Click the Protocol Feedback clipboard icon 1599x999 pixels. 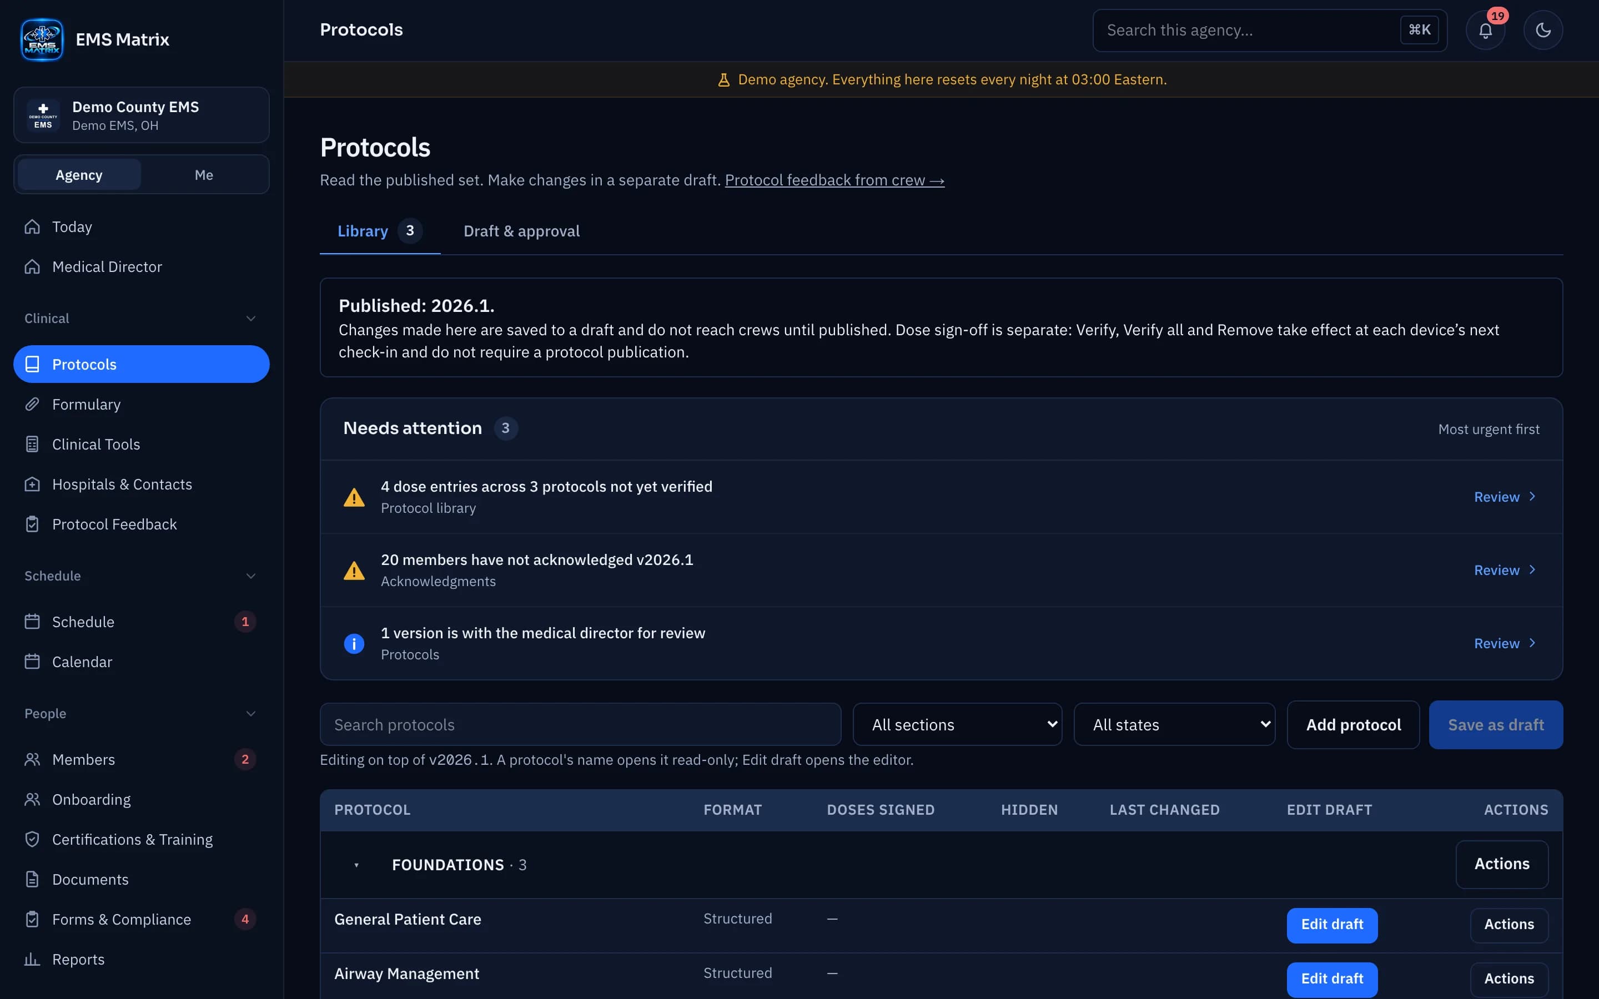[32, 524]
